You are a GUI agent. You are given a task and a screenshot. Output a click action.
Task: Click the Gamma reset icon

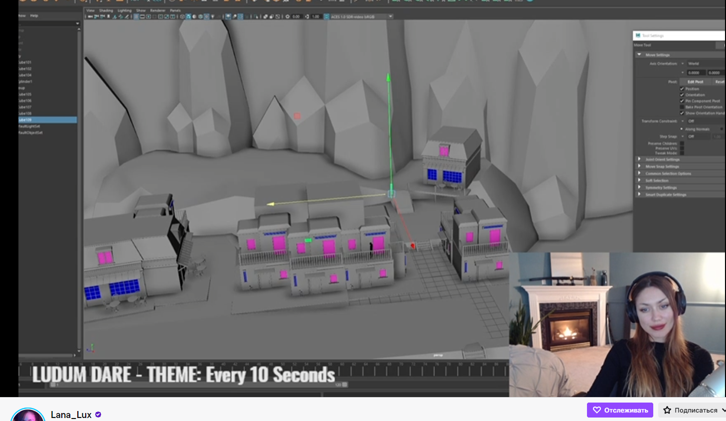tap(307, 16)
